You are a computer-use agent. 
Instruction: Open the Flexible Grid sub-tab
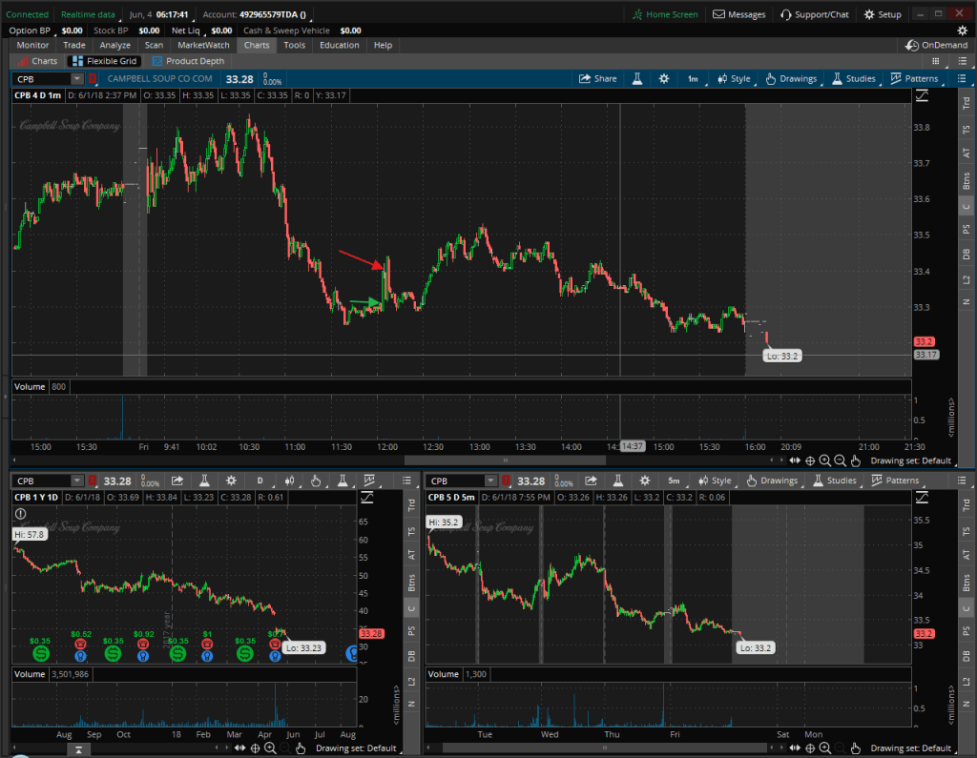[x=106, y=61]
